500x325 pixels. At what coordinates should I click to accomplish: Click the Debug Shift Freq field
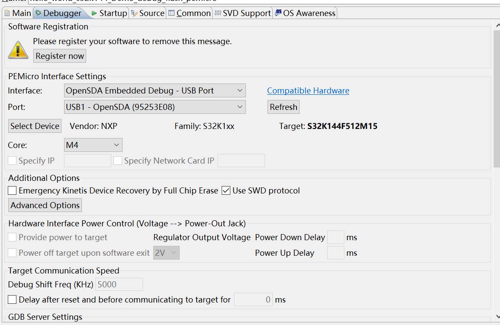[x=119, y=284]
